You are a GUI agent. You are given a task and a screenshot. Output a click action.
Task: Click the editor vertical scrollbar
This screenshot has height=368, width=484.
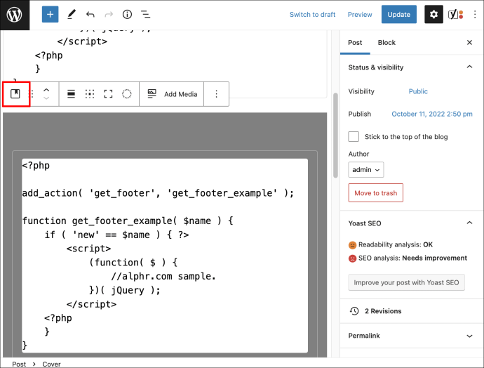click(335, 136)
